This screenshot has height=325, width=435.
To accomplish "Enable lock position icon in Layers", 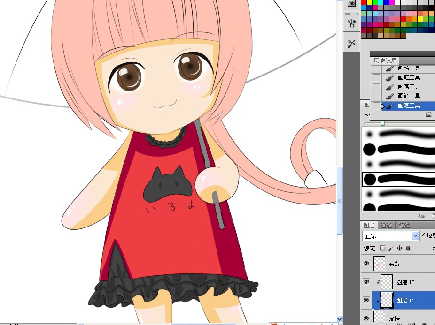I will click(x=399, y=248).
